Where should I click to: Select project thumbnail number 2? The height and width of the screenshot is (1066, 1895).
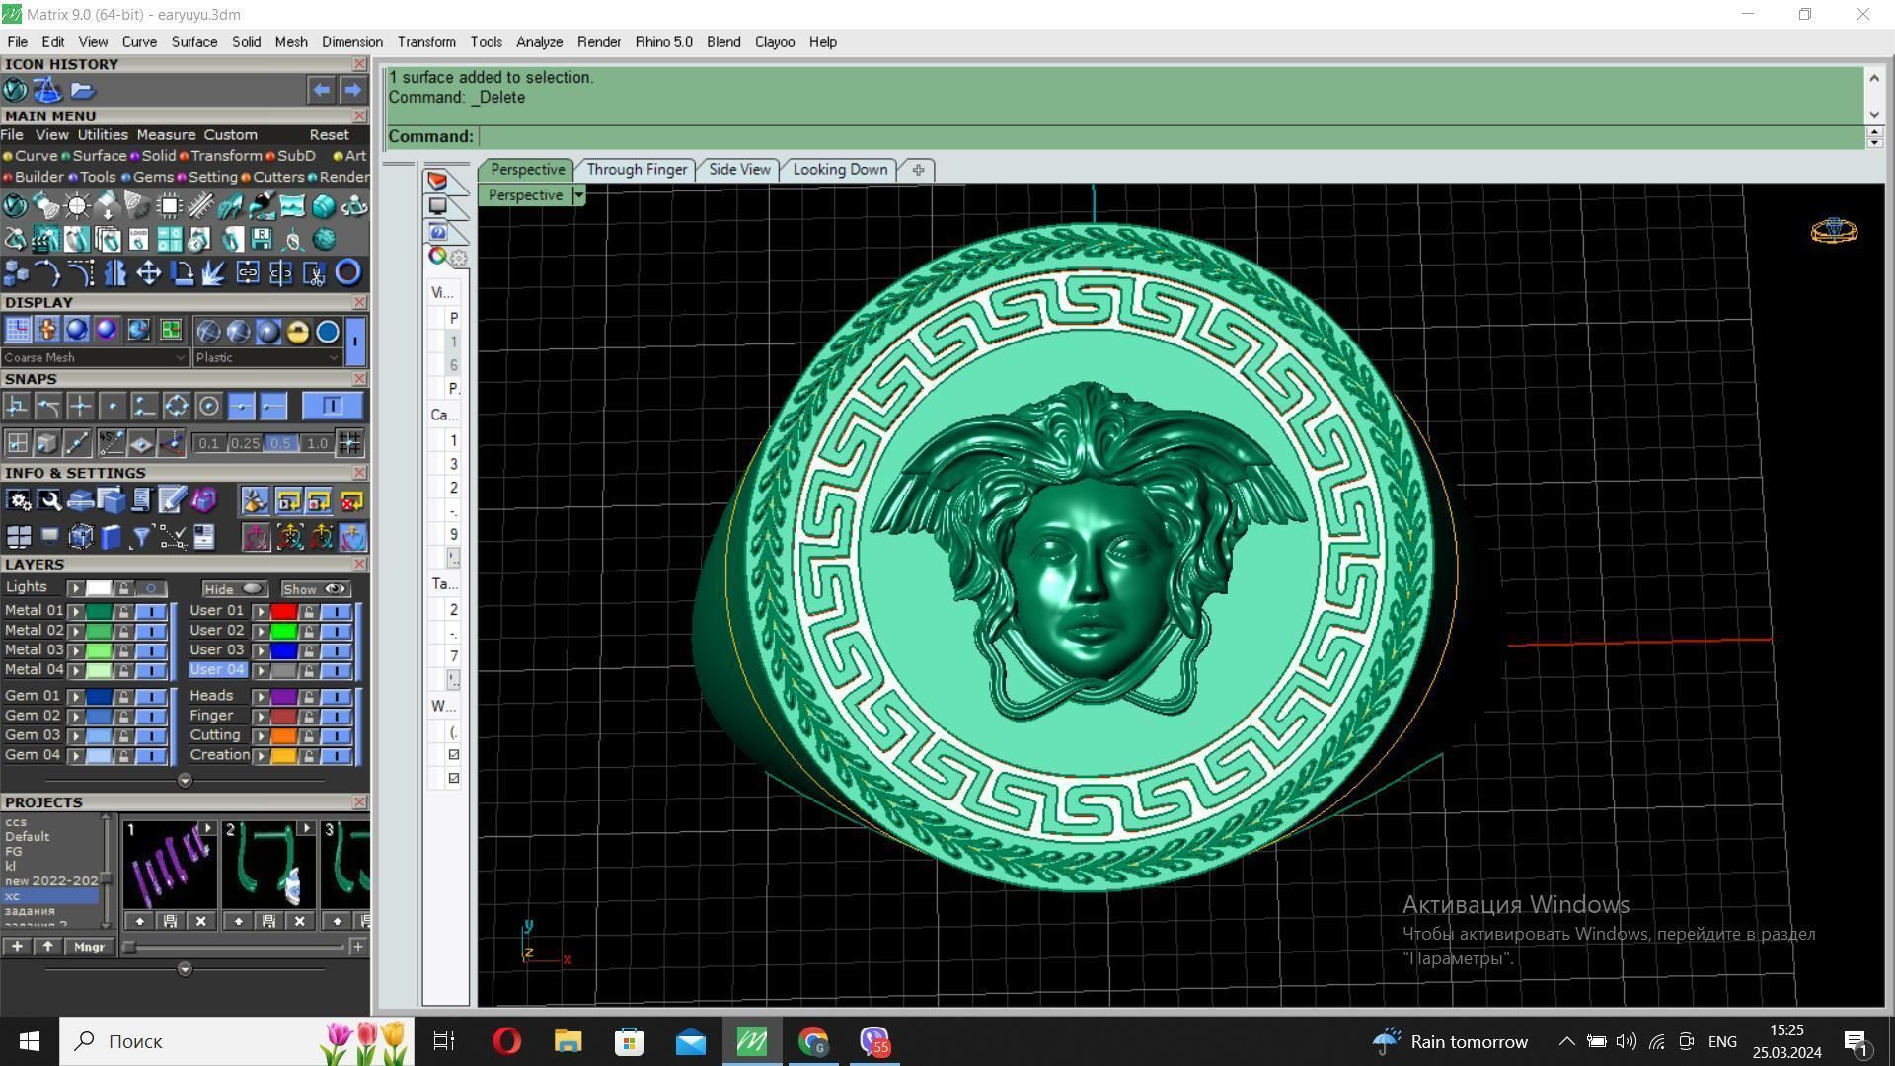pyautogui.click(x=267, y=866)
